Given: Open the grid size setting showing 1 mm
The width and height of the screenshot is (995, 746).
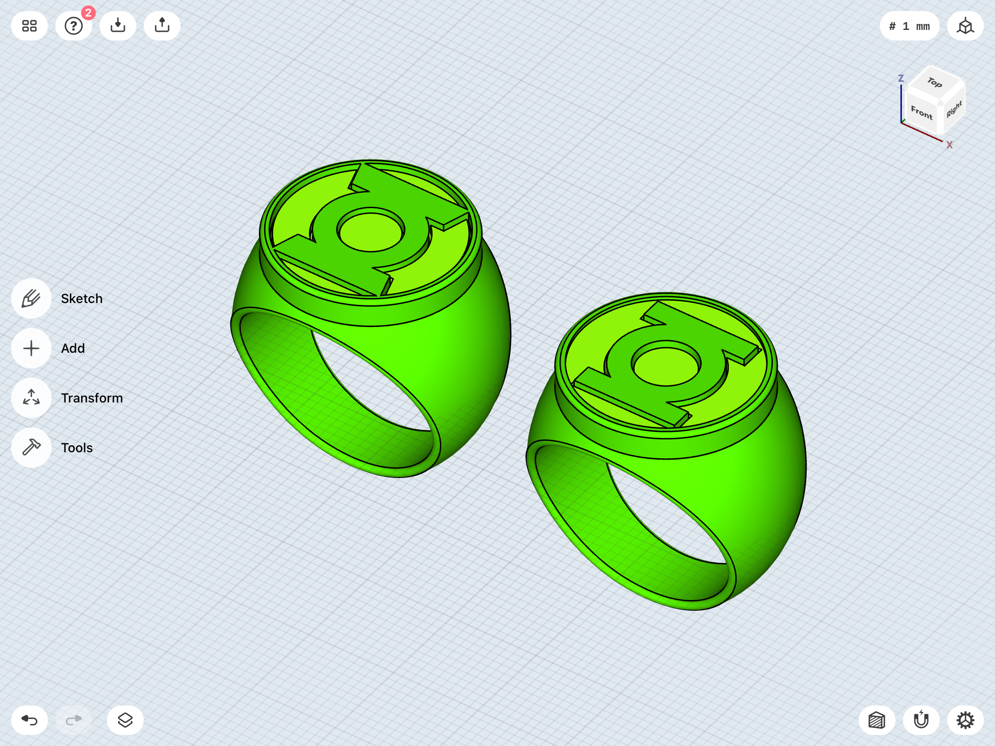Looking at the screenshot, I should pos(909,26).
